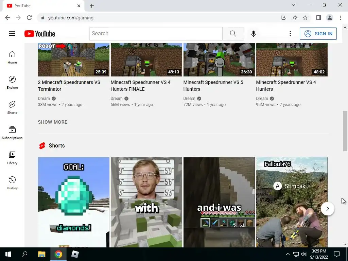348x261 pixels.
Task: Expand the tab search dropdown arrow
Action: tap(293, 5)
